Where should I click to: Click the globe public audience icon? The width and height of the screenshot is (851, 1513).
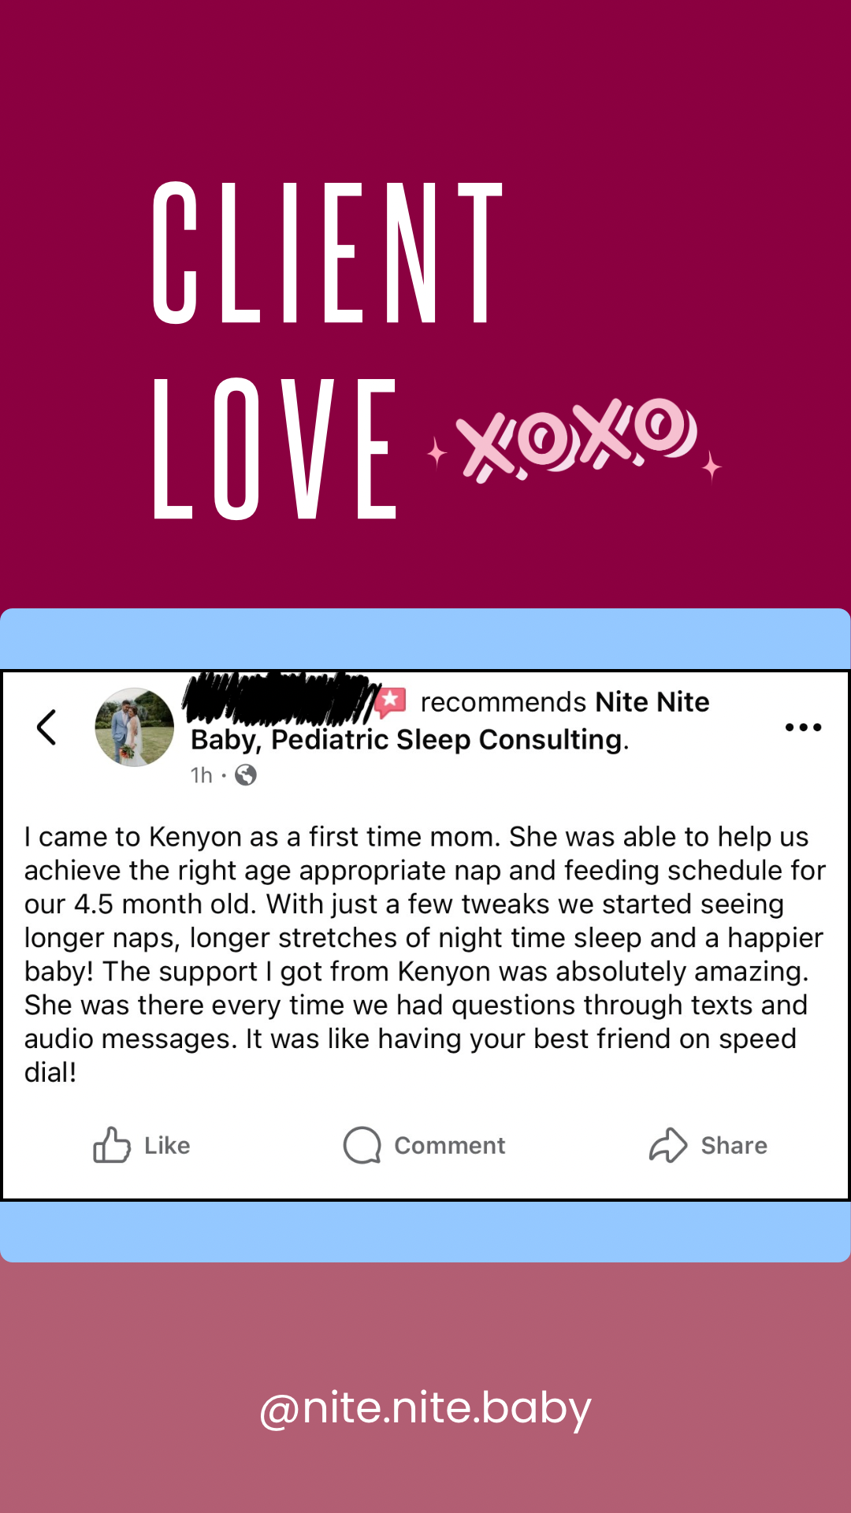[x=246, y=775]
